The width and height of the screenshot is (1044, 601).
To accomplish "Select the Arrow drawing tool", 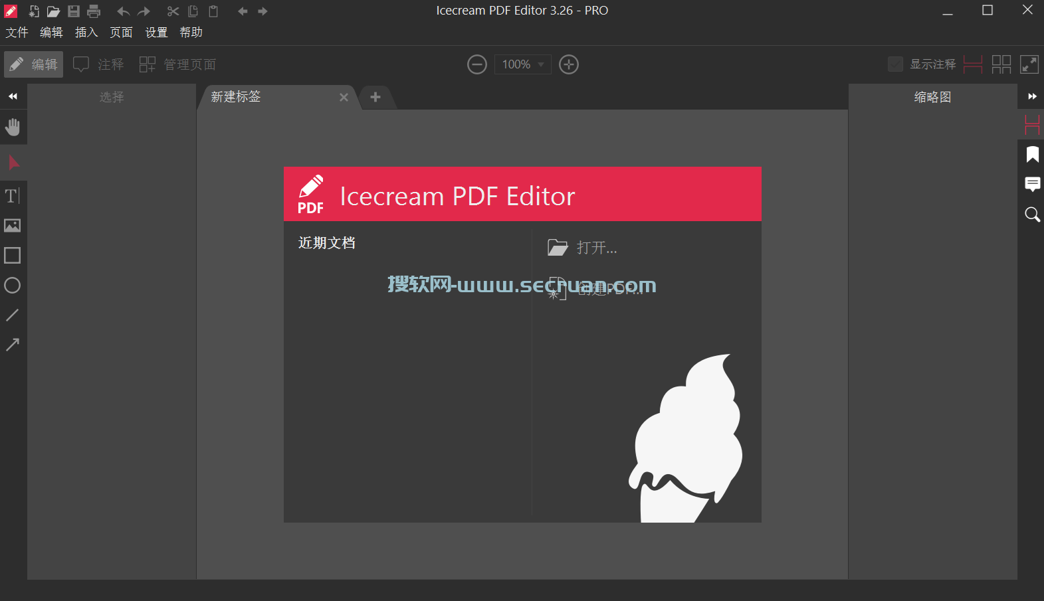I will click(13, 344).
